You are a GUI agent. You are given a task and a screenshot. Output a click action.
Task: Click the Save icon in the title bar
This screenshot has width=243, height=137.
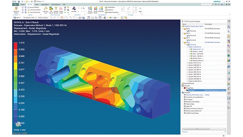pyautogui.click(x=19, y=2)
